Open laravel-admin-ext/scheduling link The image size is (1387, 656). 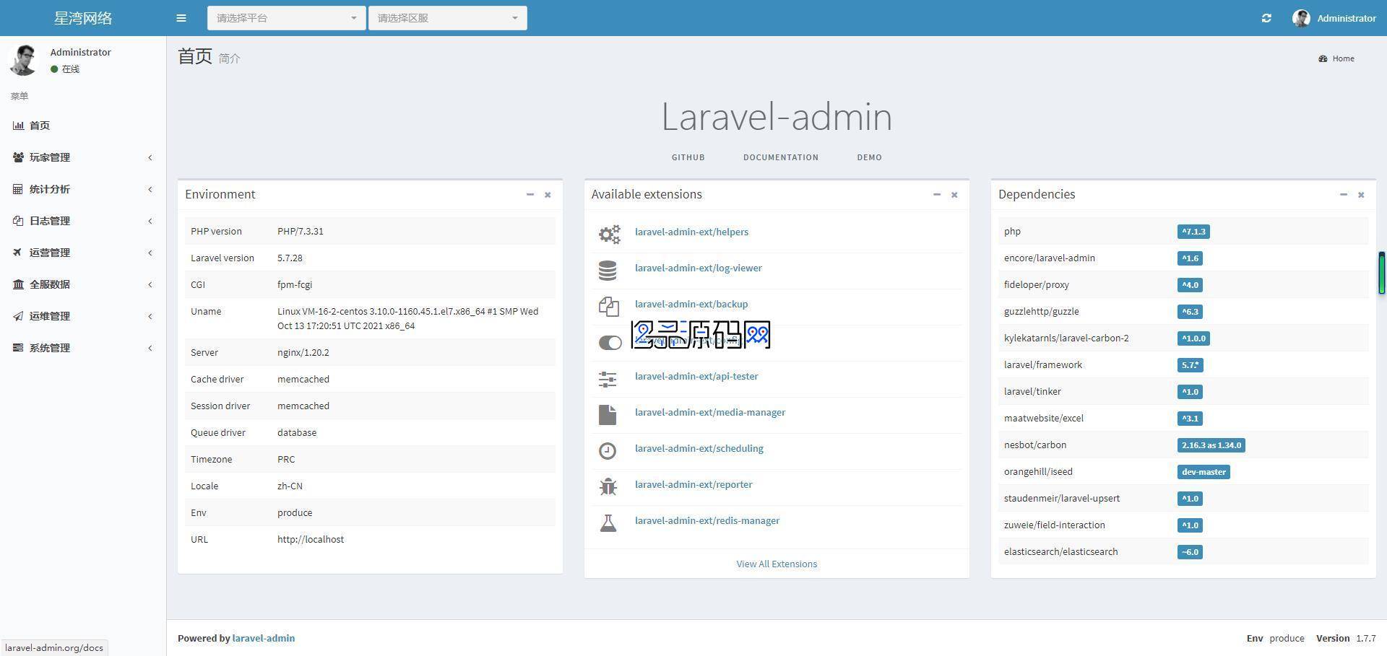[699, 448]
